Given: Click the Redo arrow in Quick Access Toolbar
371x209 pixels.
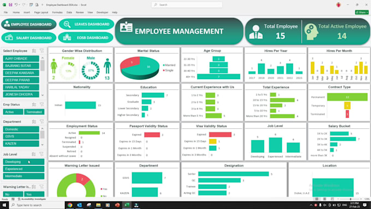Looking at the screenshot, I should 23,5.
